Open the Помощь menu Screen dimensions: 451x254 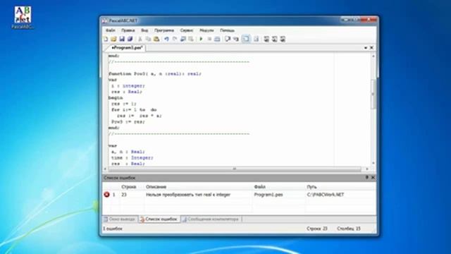(227, 30)
